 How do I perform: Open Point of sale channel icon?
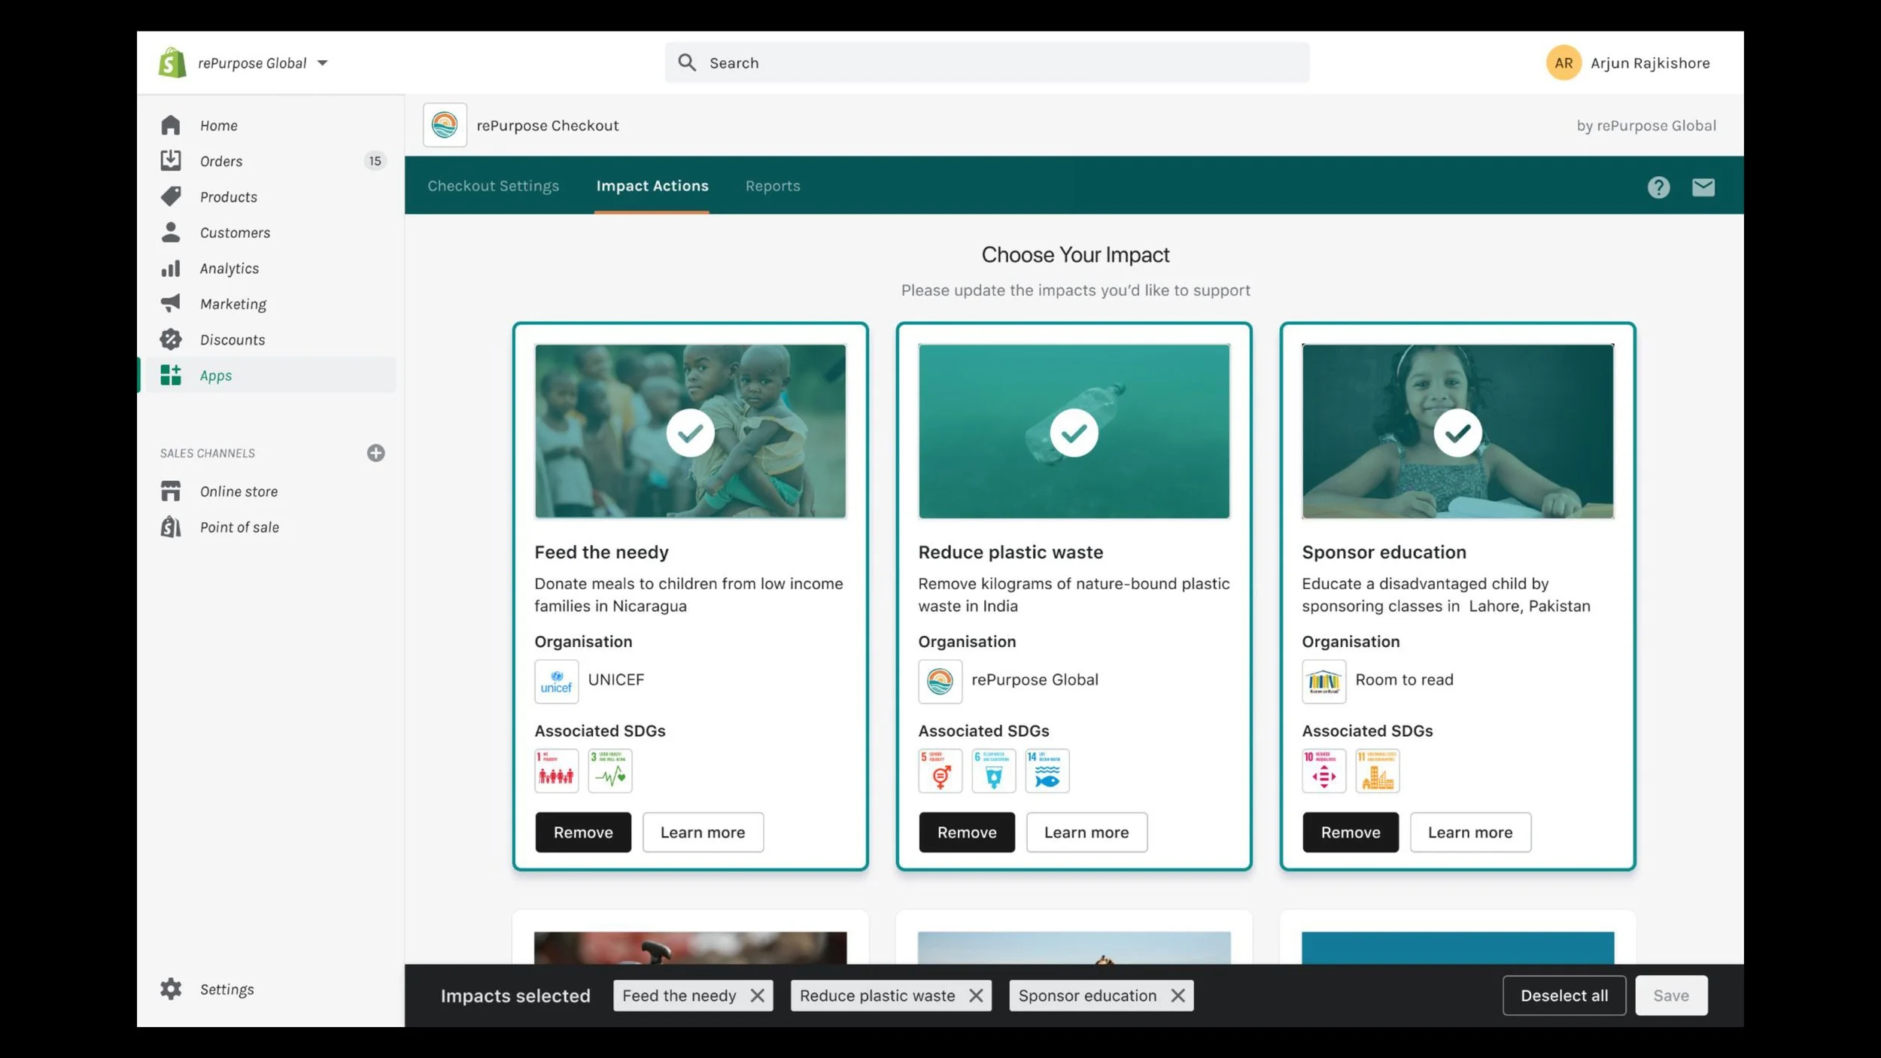(x=171, y=527)
